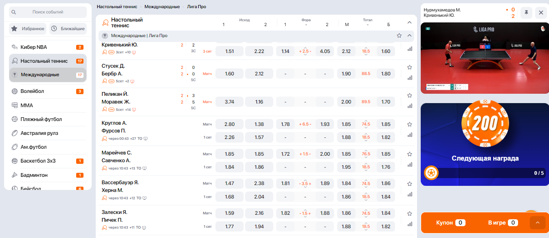The image size is (549, 238).
Task: Click the reward chip icon with 200
Action: 485,123
